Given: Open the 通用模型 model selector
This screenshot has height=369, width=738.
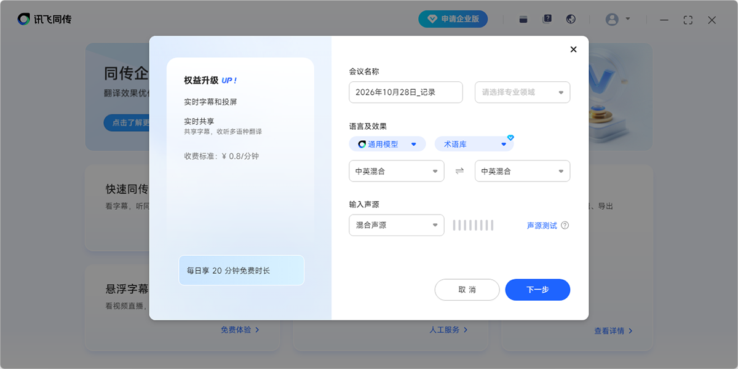Looking at the screenshot, I should click(387, 144).
